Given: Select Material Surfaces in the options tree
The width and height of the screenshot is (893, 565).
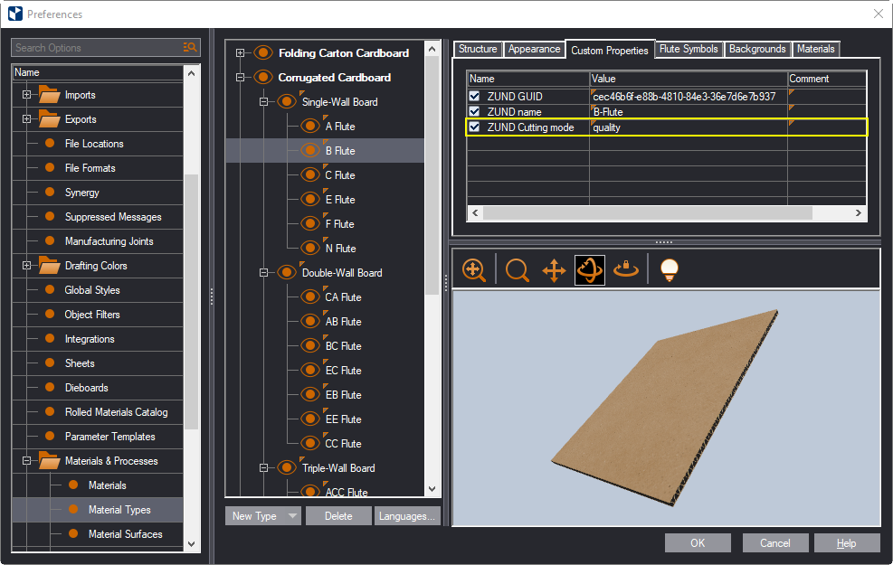Looking at the screenshot, I should (125, 534).
